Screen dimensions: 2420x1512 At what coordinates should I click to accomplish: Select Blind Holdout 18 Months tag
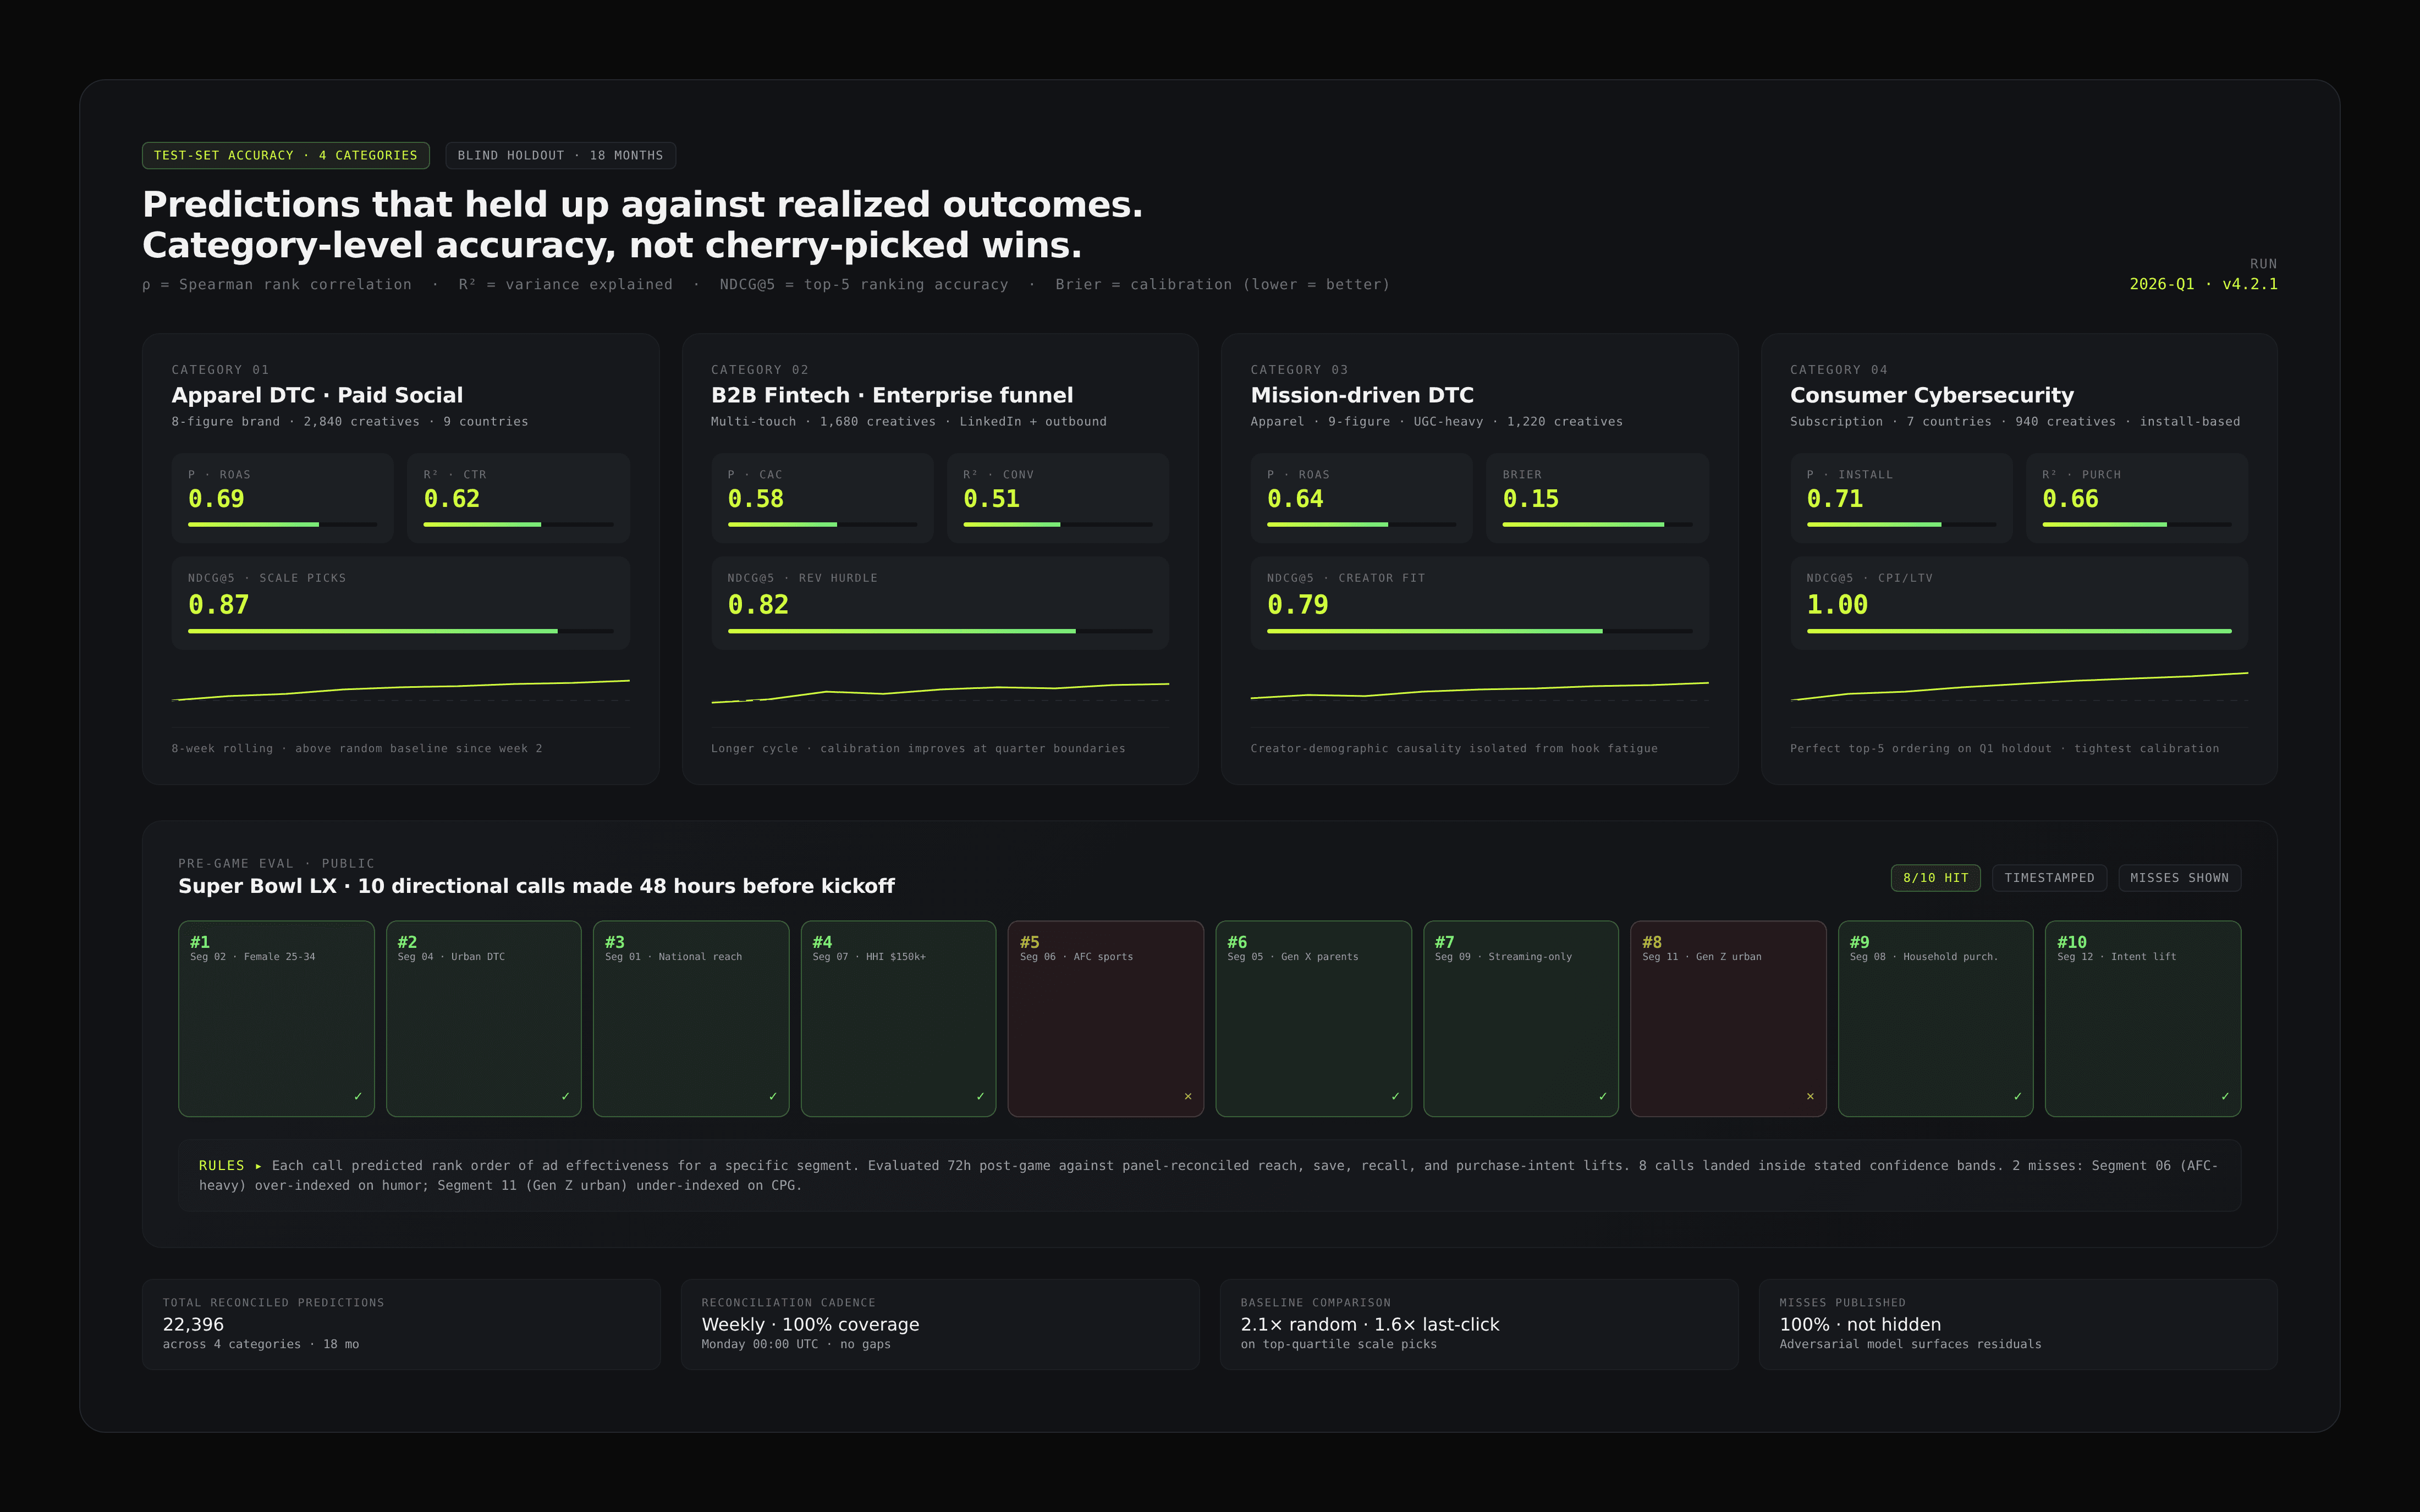click(x=560, y=156)
